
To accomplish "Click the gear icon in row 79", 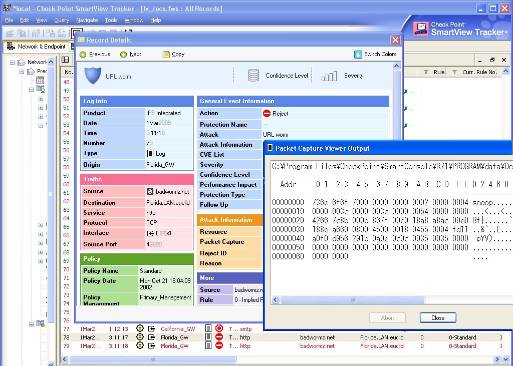I will pyautogui.click(x=140, y=345).
